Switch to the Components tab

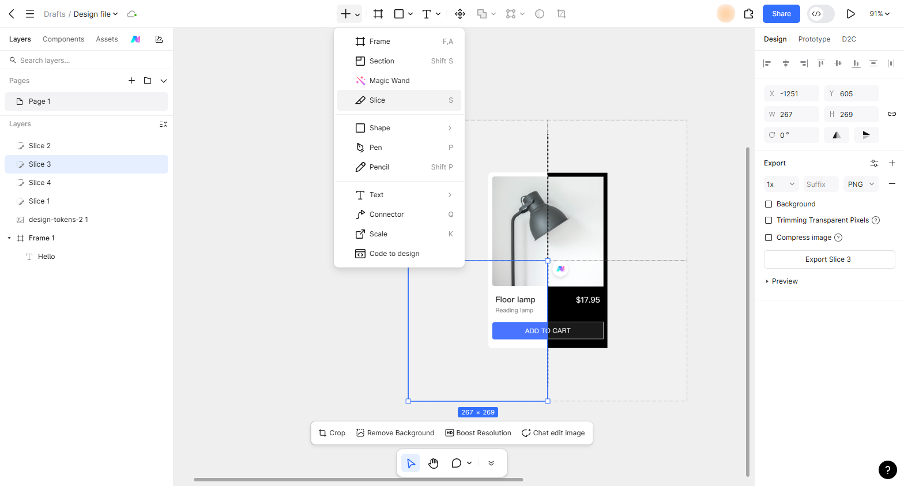[63, 39]
